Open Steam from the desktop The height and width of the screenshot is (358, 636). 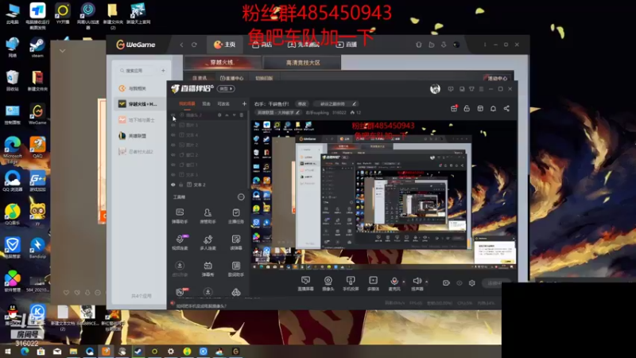pos(37,47)
